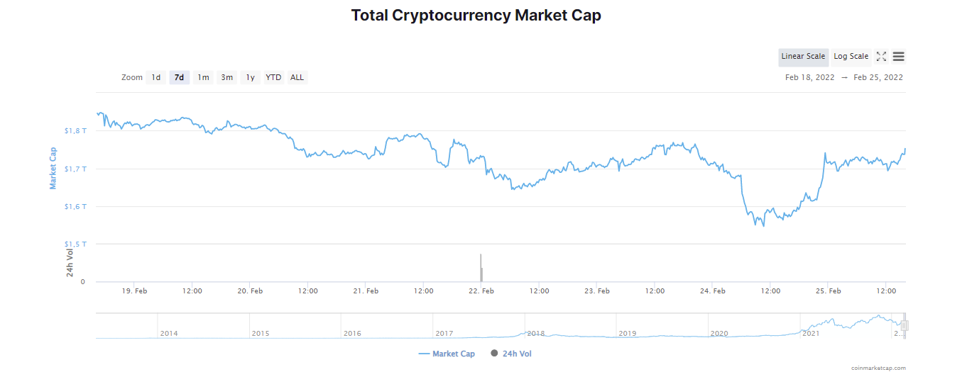
Task: Click the 24h volume spike at 22. Feb
Action: (x=481, y=268)
